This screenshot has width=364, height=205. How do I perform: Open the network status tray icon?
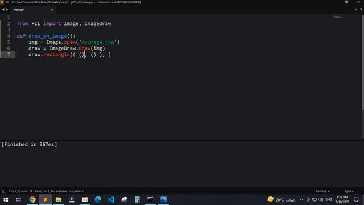(x=315, y=200)
